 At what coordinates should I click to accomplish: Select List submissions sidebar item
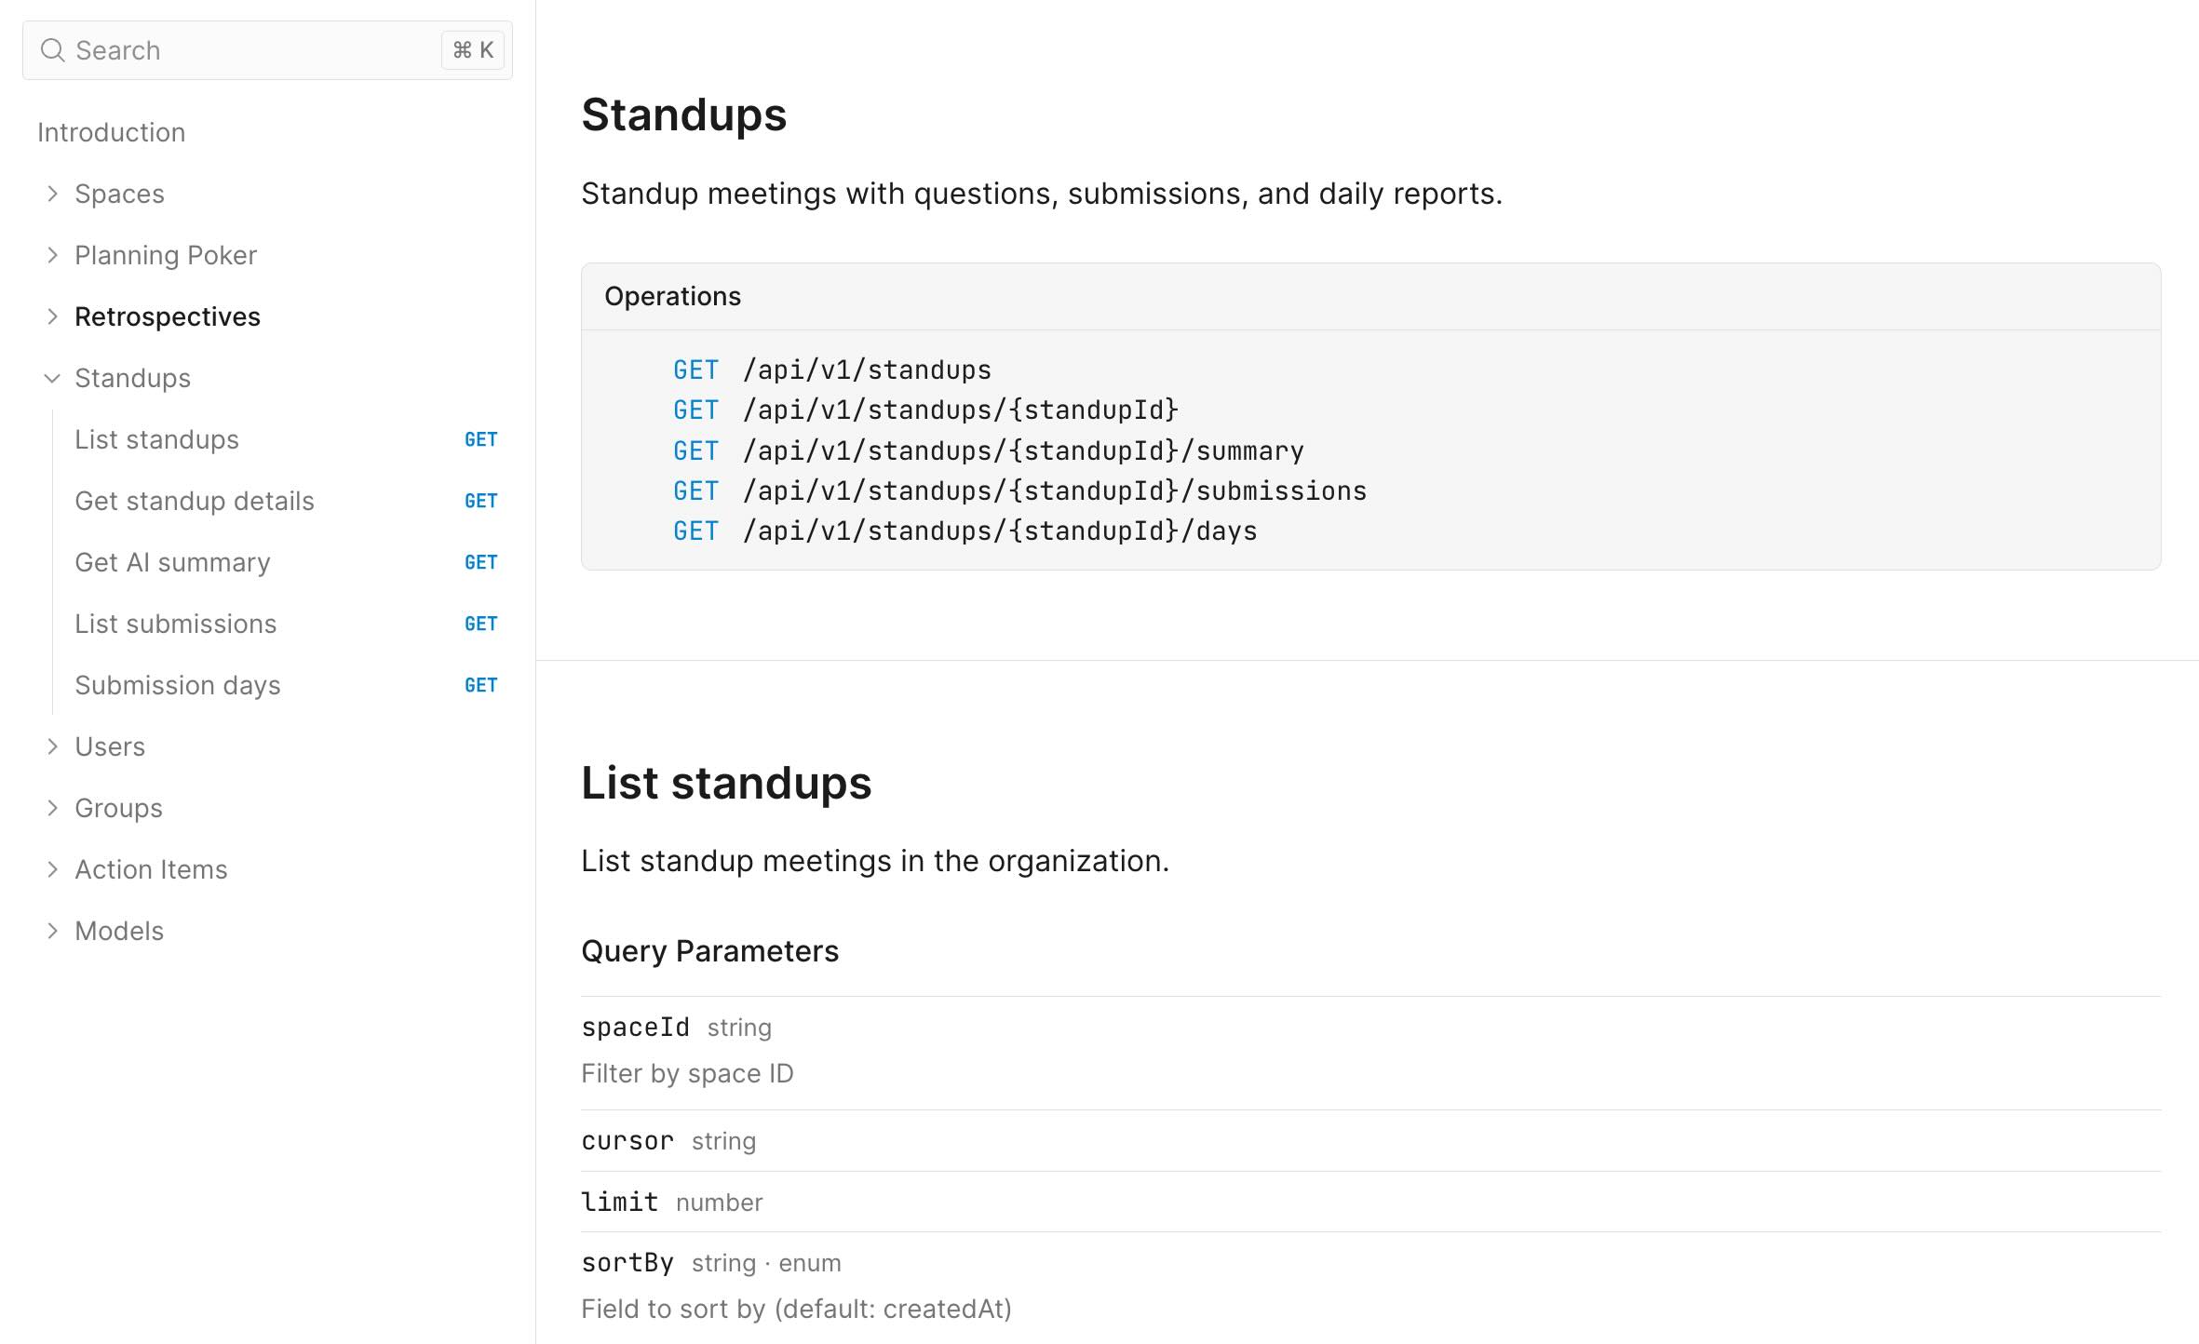[175, 624]
